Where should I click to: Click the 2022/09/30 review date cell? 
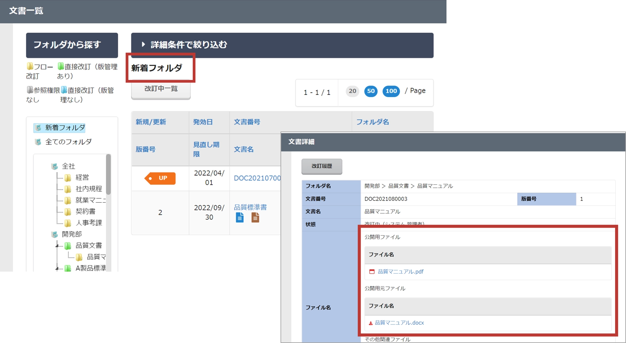[209, 212]
